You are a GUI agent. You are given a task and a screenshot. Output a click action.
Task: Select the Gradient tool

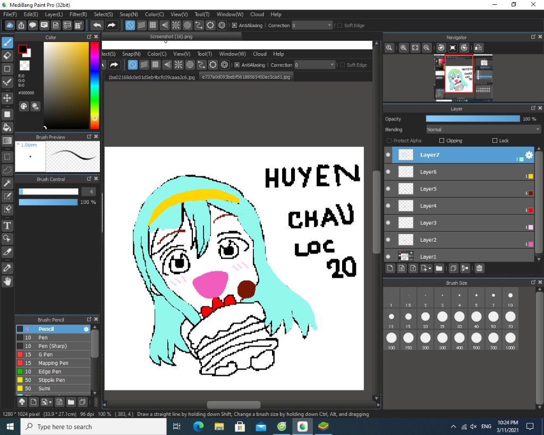tap(7, 141)
